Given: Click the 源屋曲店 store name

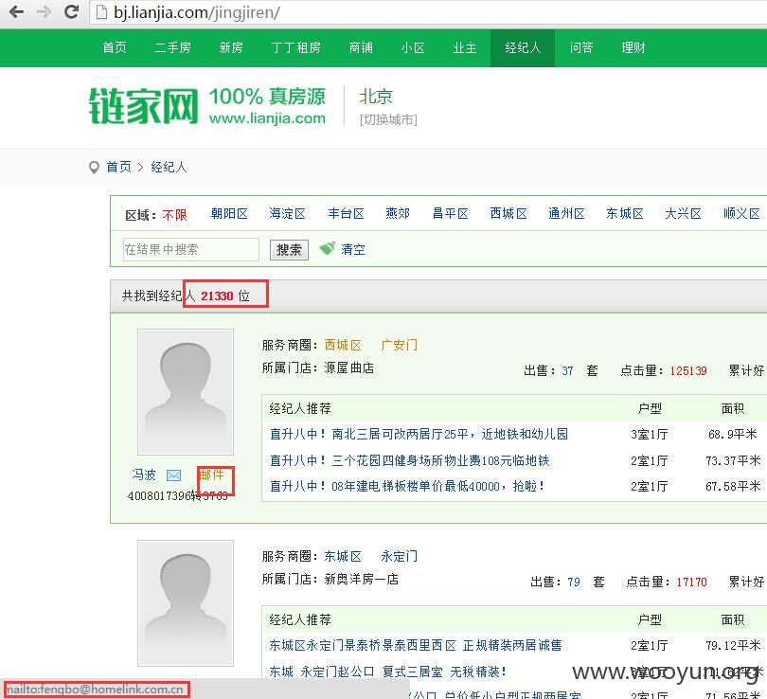Looking at the screenshot, I should click(x=349, y=367).
